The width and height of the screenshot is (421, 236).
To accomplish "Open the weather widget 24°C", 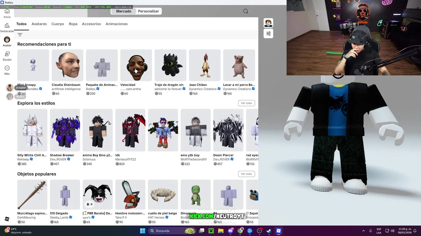I will [x=18, y=231].
